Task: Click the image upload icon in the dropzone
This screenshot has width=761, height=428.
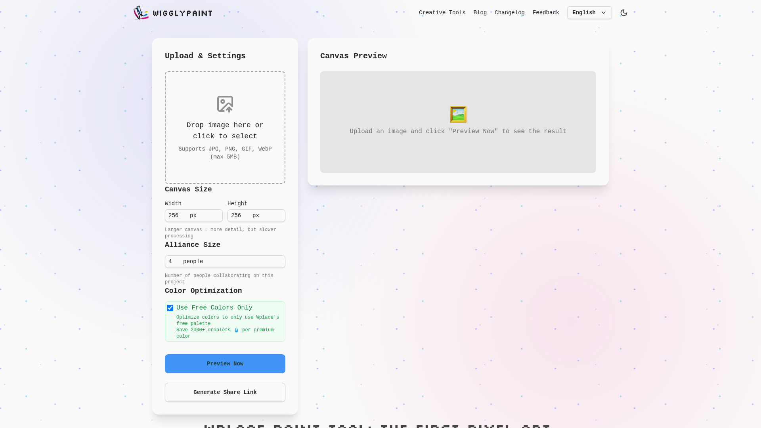Action: [x=225, y=104]
